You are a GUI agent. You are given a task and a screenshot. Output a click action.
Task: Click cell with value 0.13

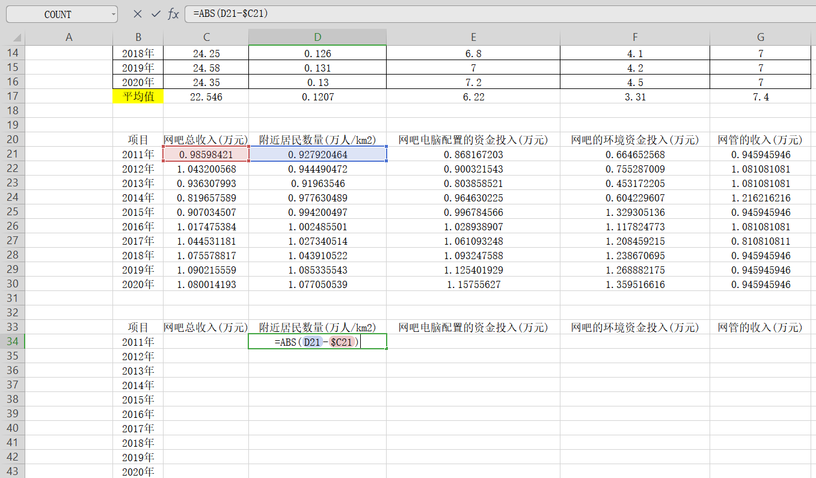click(318, 82)
